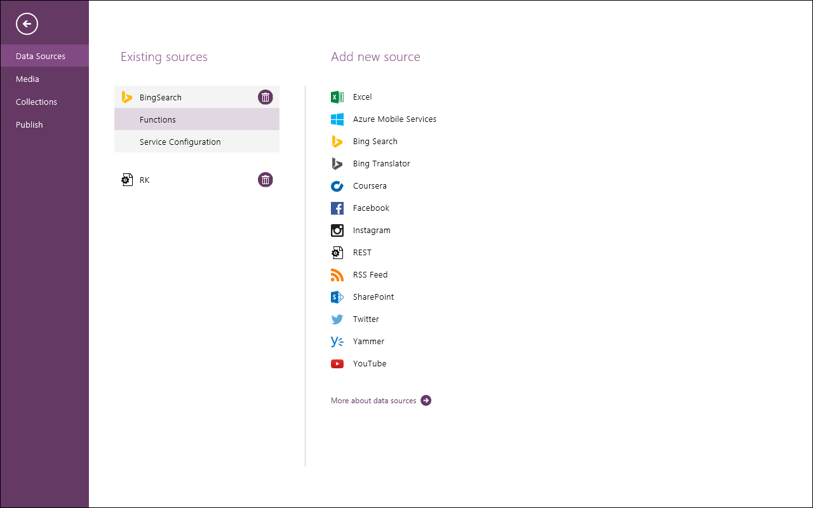Click the Instagram camera icon
813x508 pixels.
pos(337,231)
